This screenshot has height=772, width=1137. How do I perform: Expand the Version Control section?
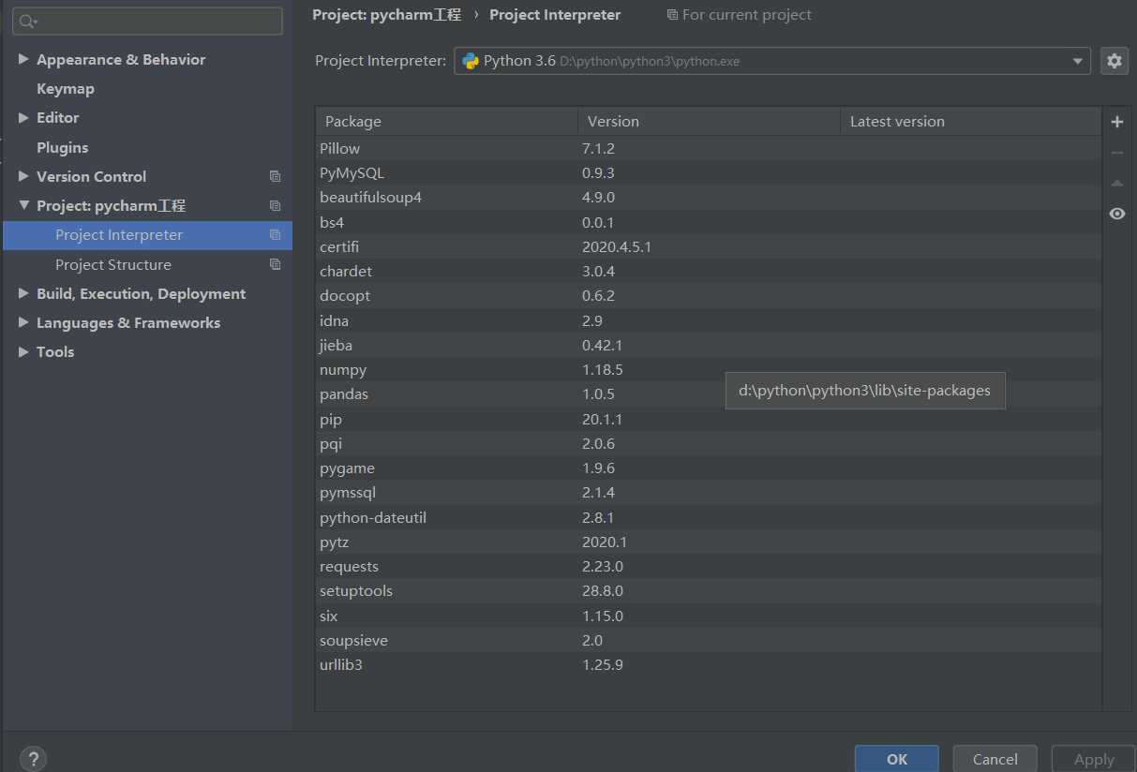coord(23,176)
